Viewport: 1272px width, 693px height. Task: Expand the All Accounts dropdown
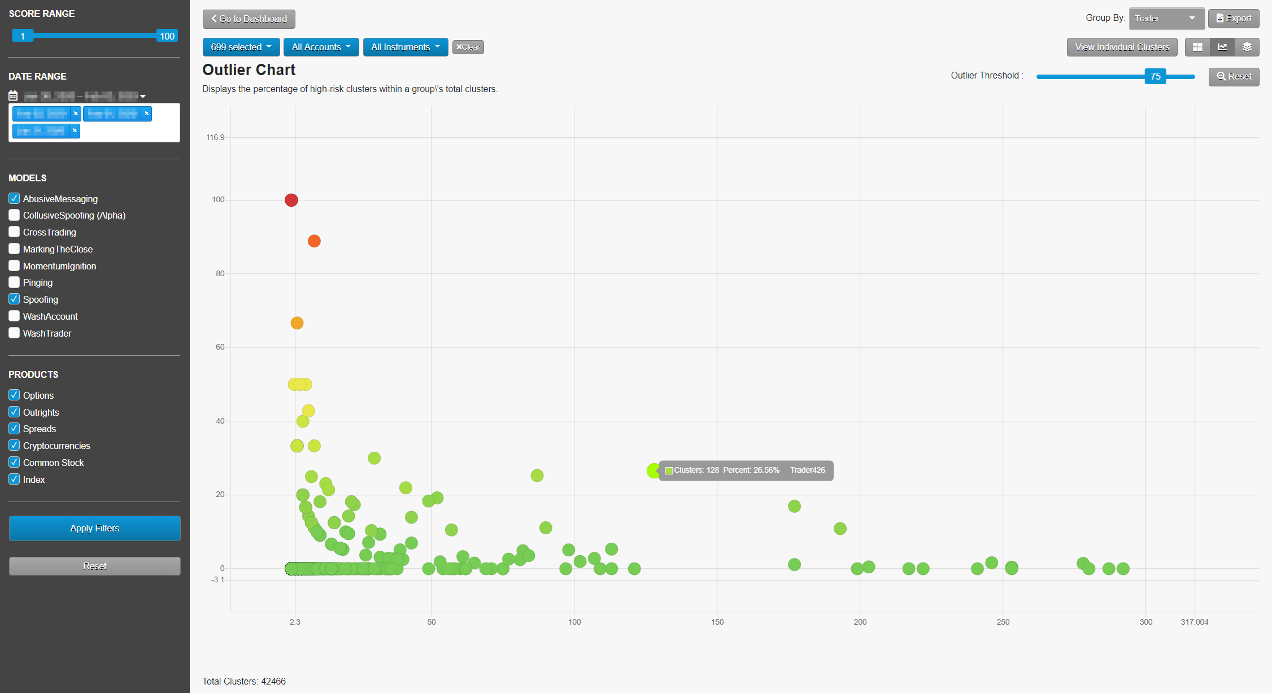321,47
